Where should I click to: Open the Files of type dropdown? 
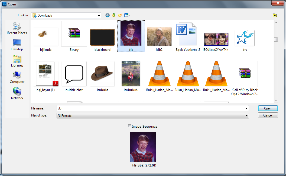coord(153,116)
